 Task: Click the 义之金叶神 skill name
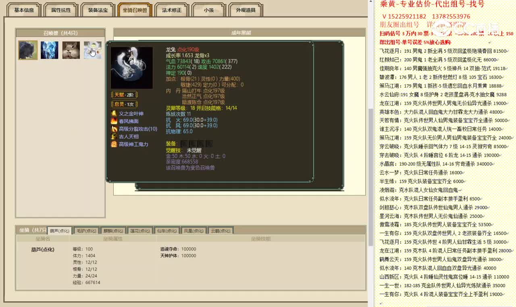pyautogui.click(x=131, y=114)
